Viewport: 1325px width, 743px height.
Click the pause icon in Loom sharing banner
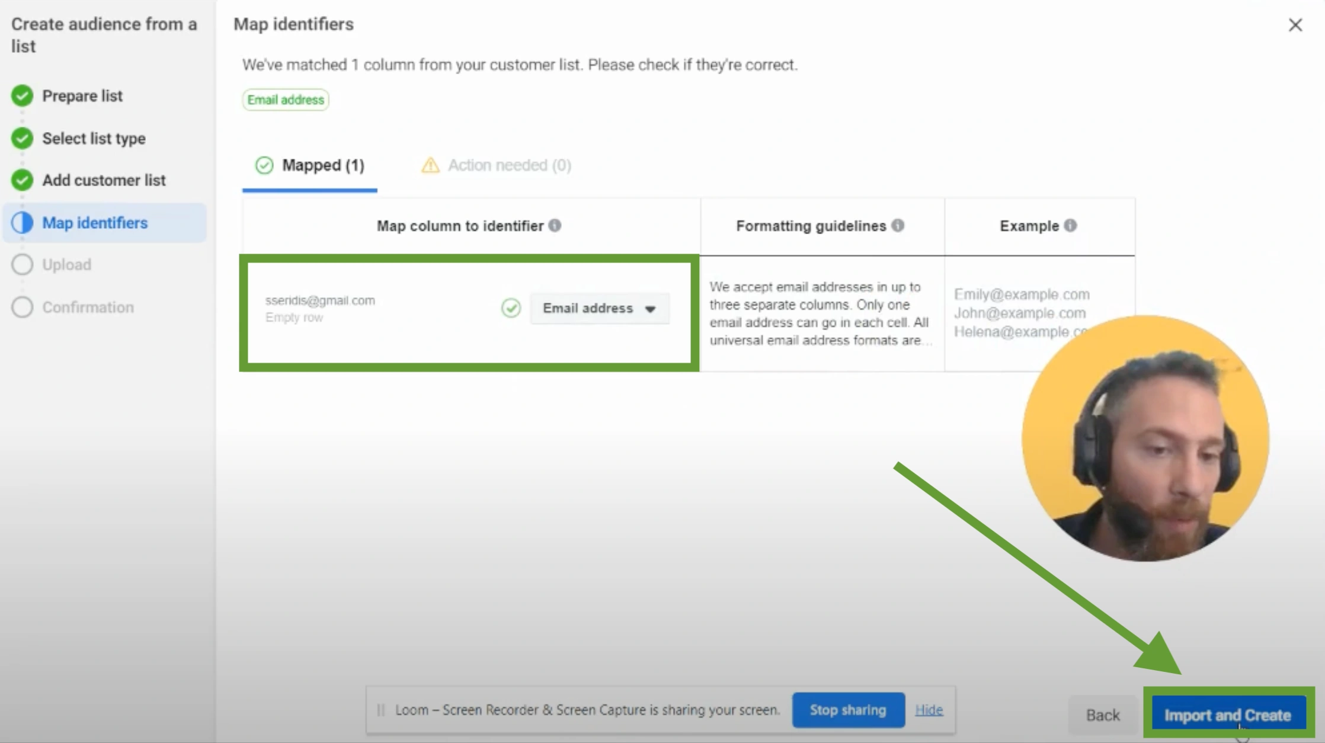tap(380, 709)
